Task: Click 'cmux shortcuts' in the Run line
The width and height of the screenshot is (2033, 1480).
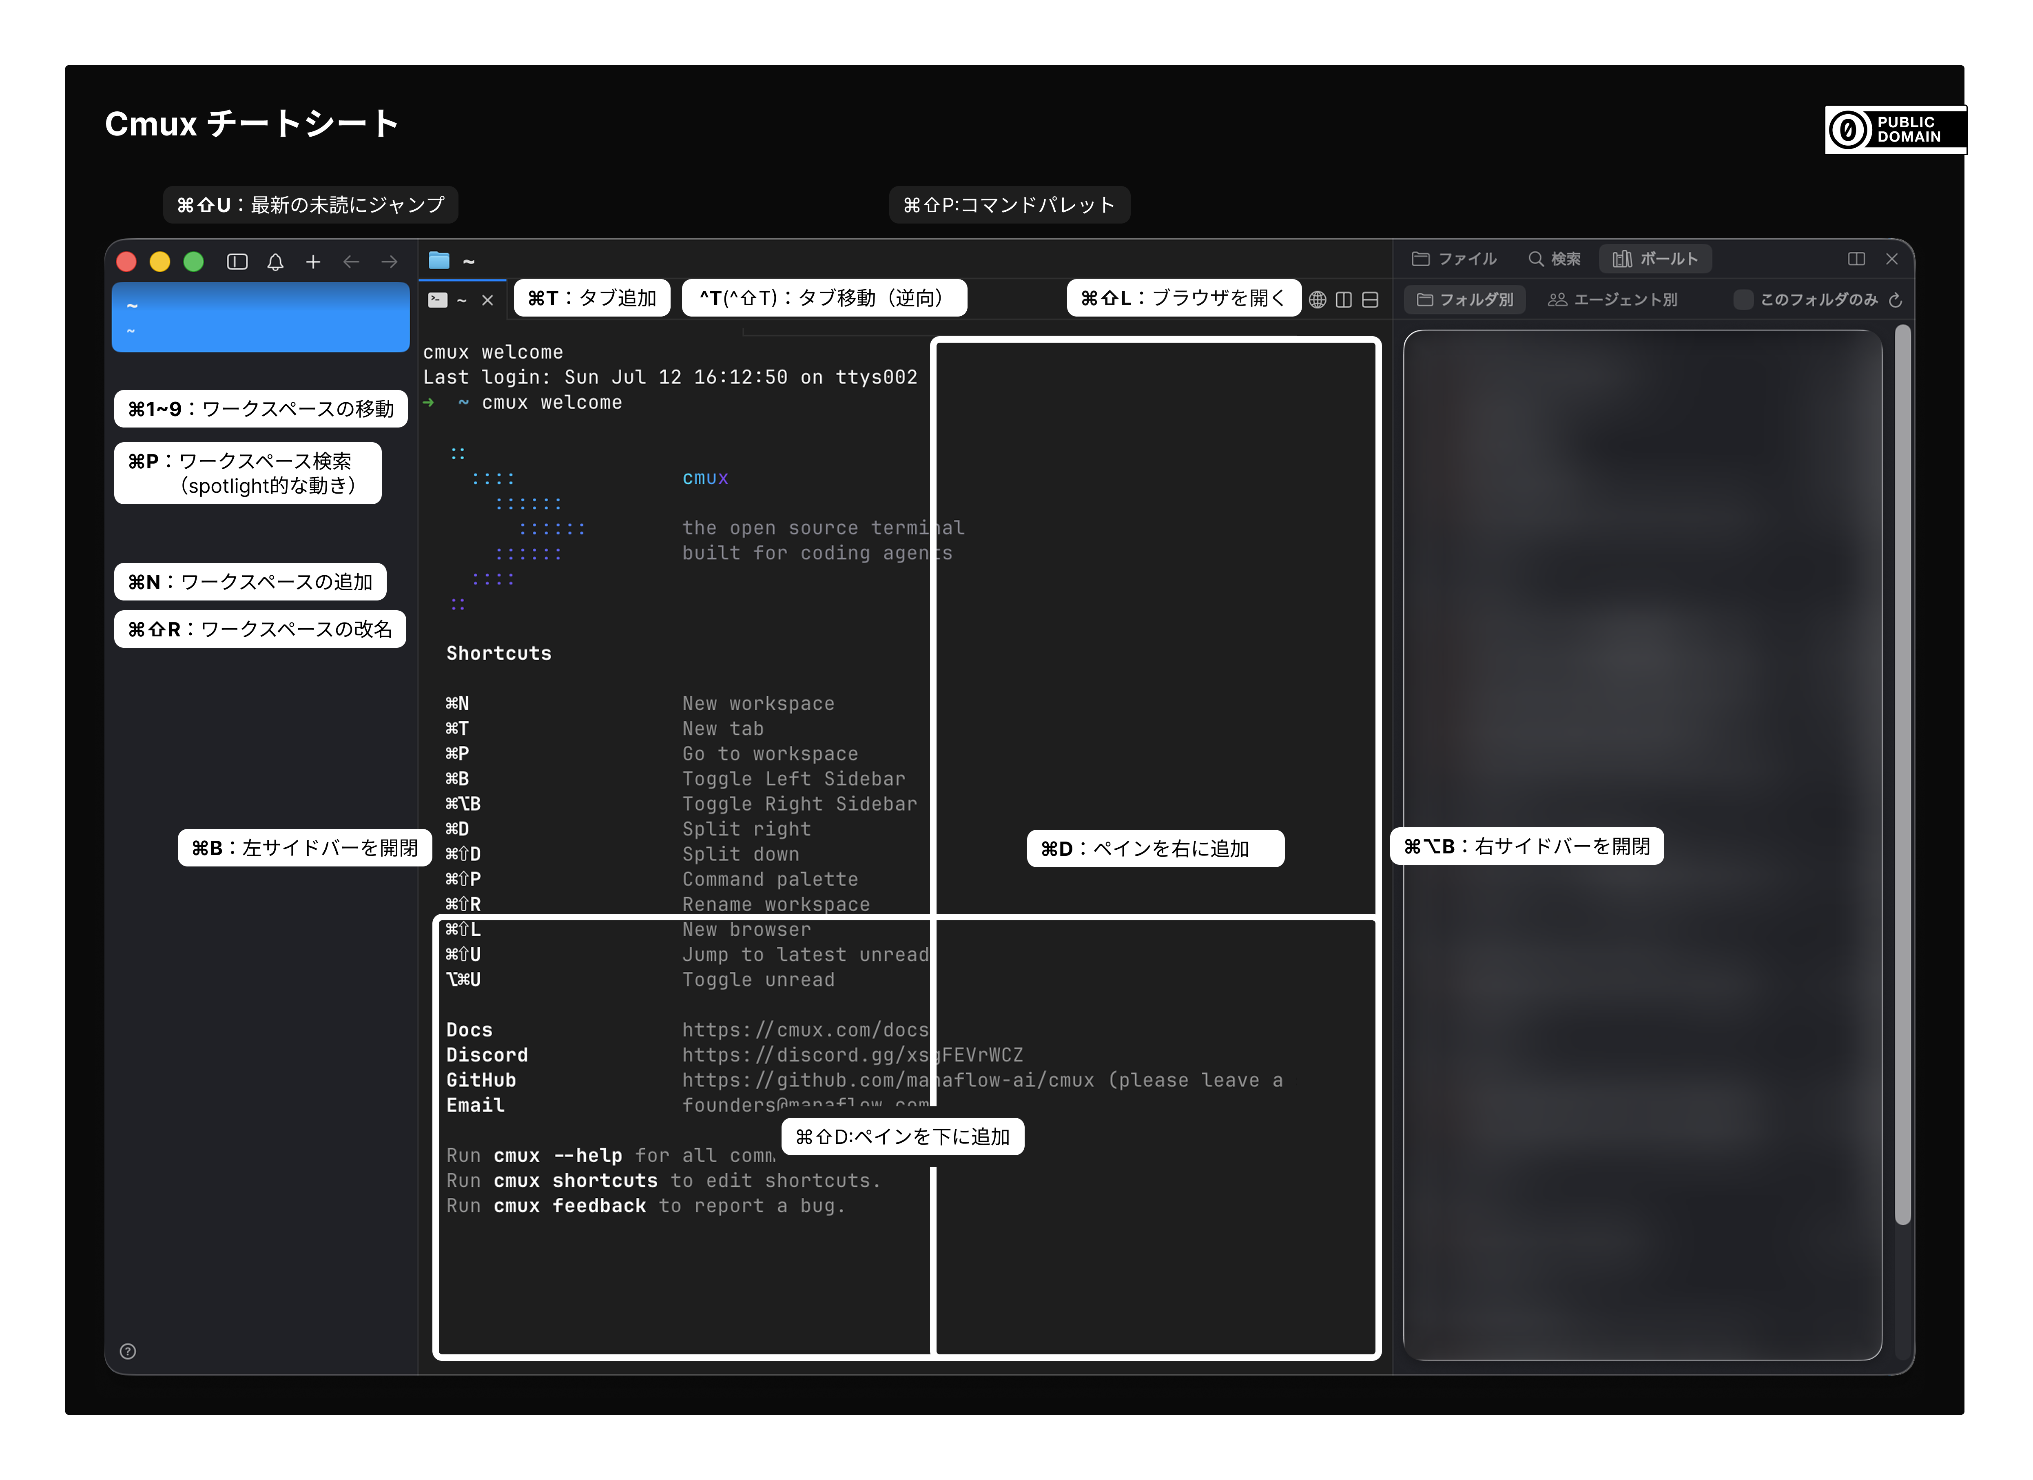Action: (576, 1181)
